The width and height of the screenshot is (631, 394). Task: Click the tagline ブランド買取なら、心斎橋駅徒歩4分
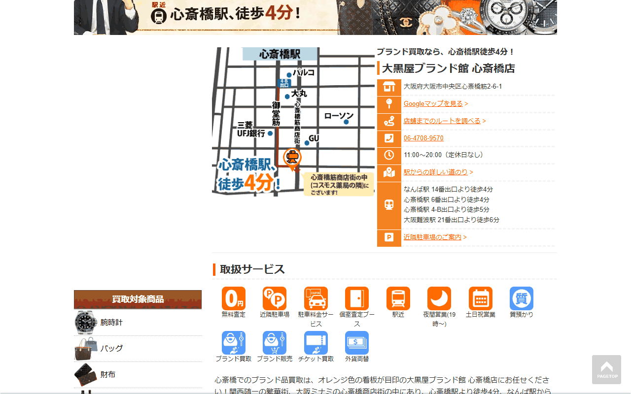(x=446, y=52)
